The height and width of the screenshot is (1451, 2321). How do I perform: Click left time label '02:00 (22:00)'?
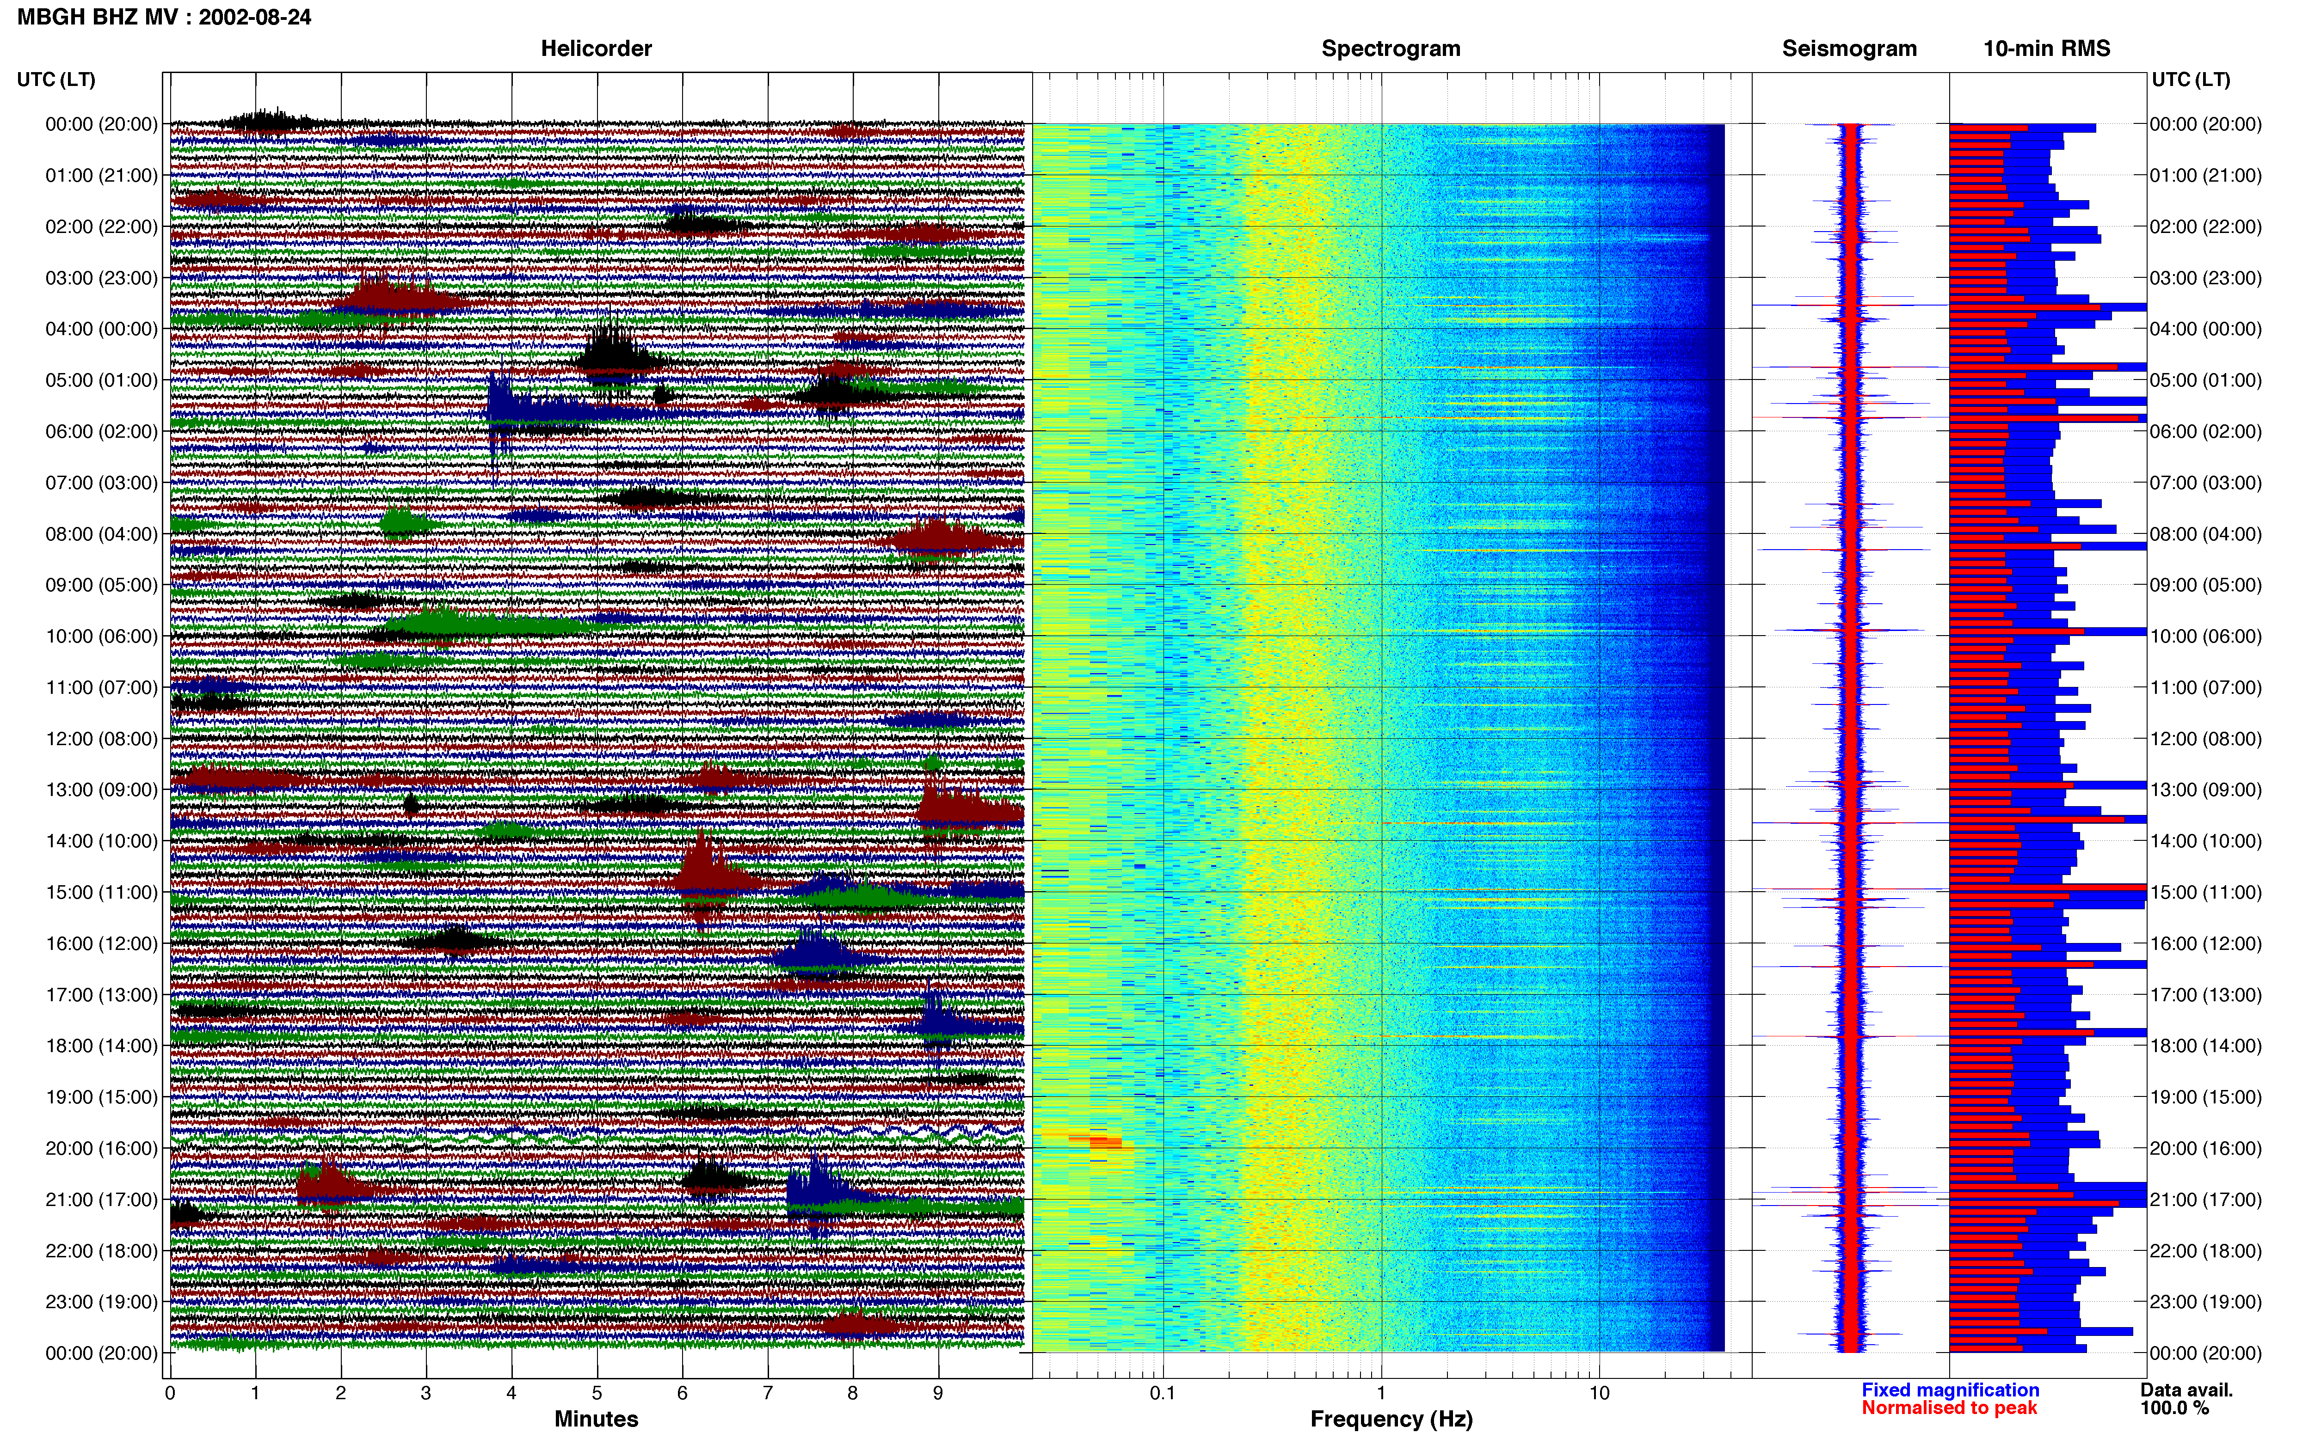click(102, 227)
